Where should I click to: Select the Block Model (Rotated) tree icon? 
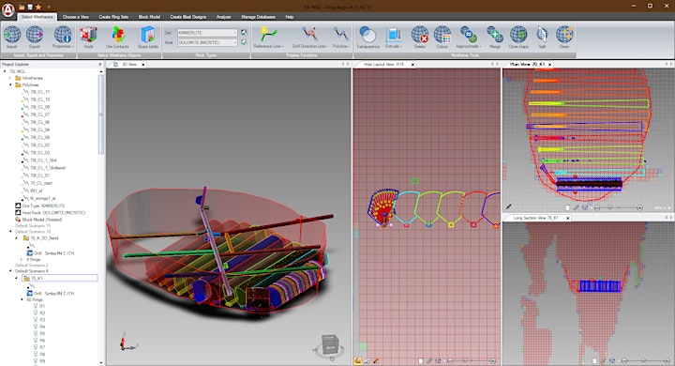click(18, 220)
